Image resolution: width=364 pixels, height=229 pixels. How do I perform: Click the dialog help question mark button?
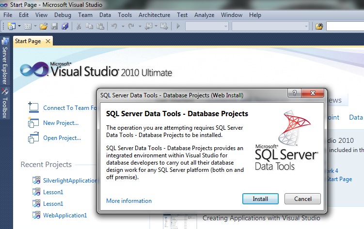point(294,93)
